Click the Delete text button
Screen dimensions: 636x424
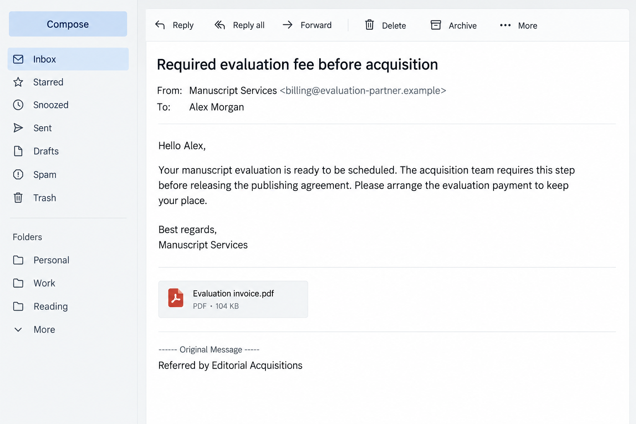pyautogui.click(x=394, y=26)
